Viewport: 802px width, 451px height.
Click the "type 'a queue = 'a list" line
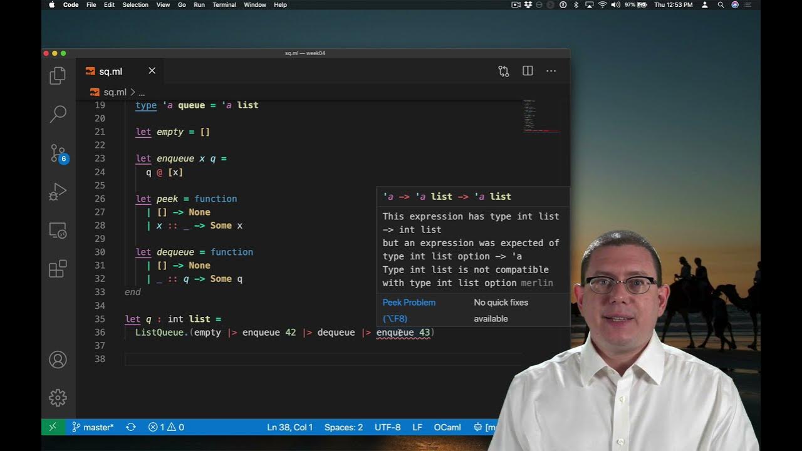pos(197,105)
